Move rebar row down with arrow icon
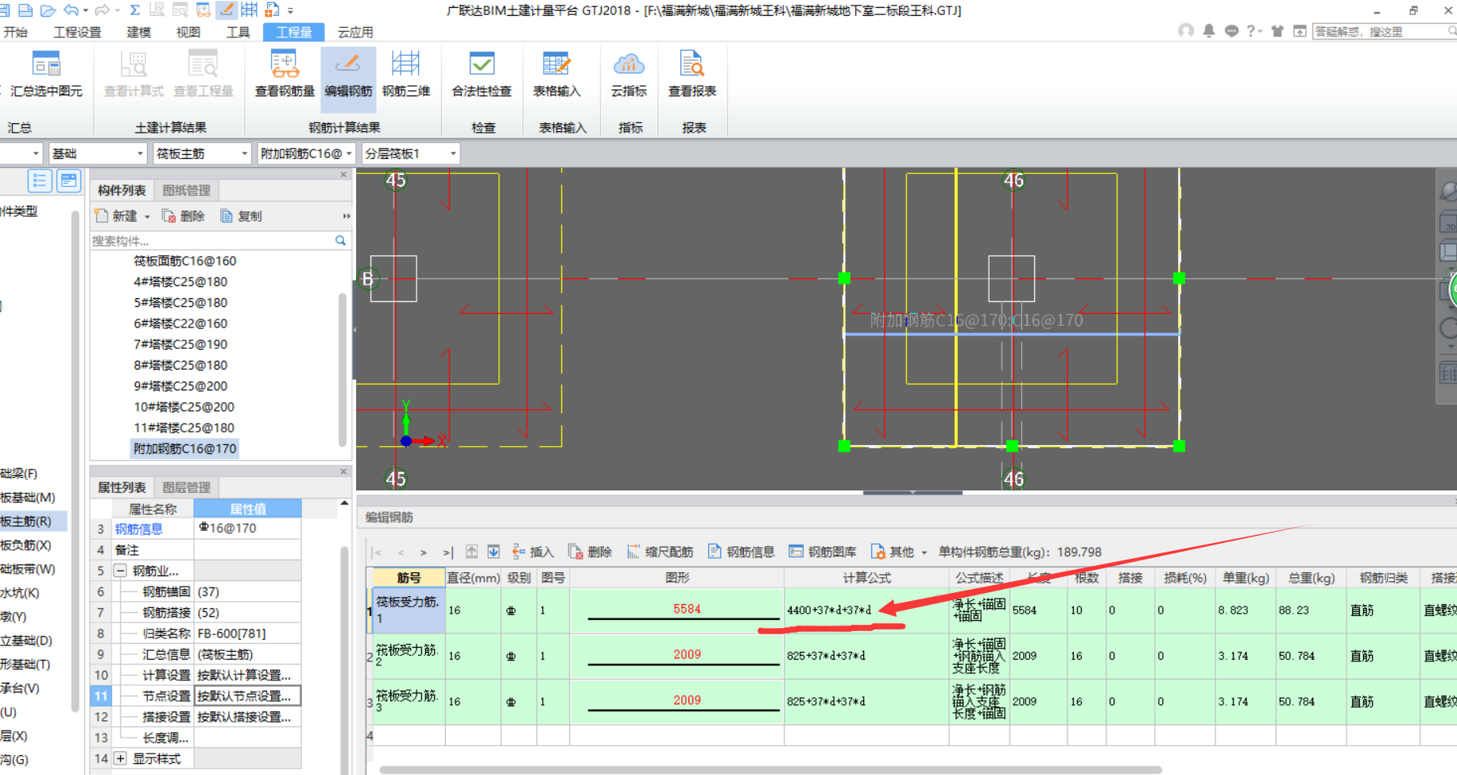 point(494,552)
